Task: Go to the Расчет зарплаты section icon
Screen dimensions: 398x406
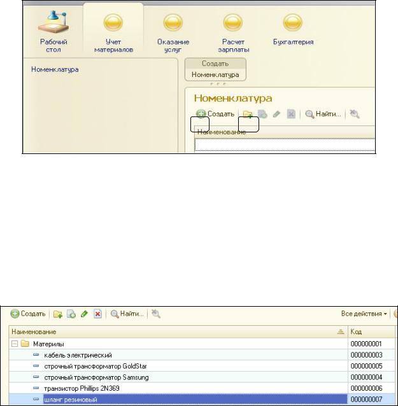Action: [x=233, y=23]
